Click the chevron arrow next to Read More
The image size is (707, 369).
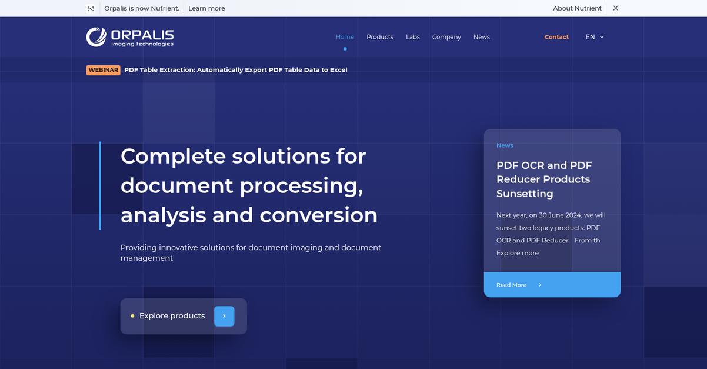[x=540, y=285]
